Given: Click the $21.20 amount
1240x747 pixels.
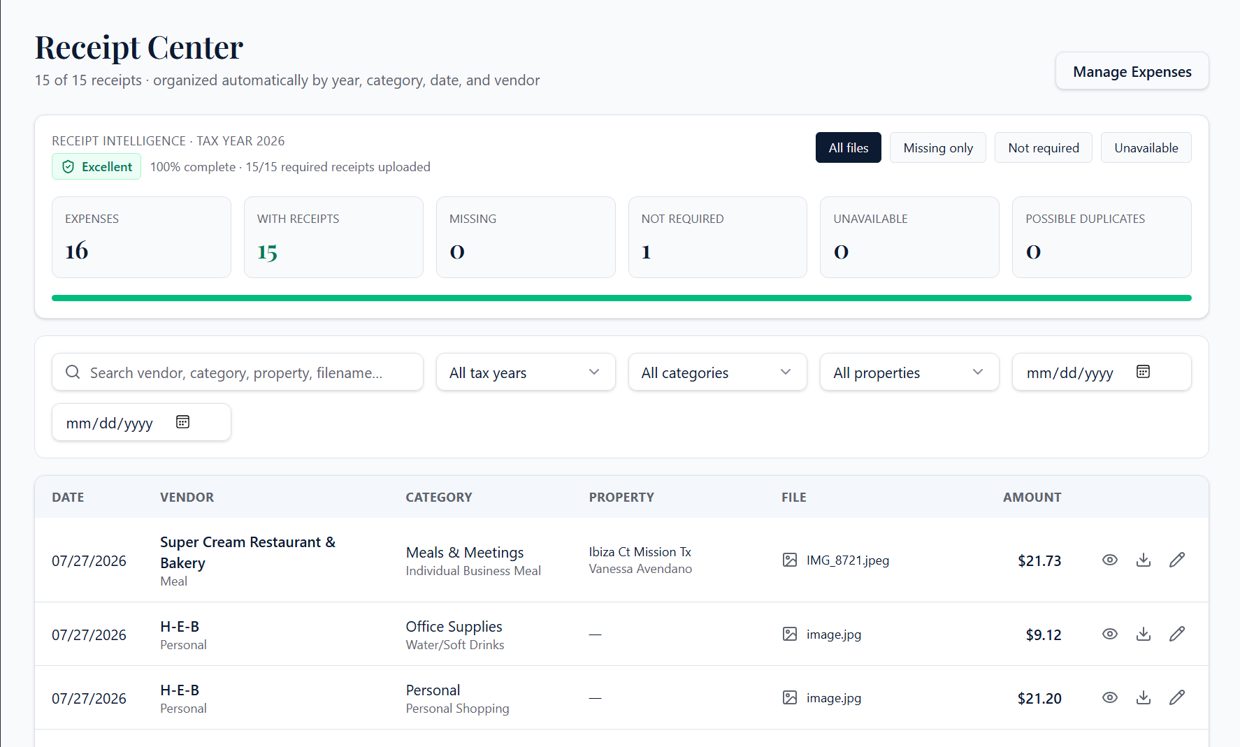Looking at the screenshot, I should click(1039, 698).
